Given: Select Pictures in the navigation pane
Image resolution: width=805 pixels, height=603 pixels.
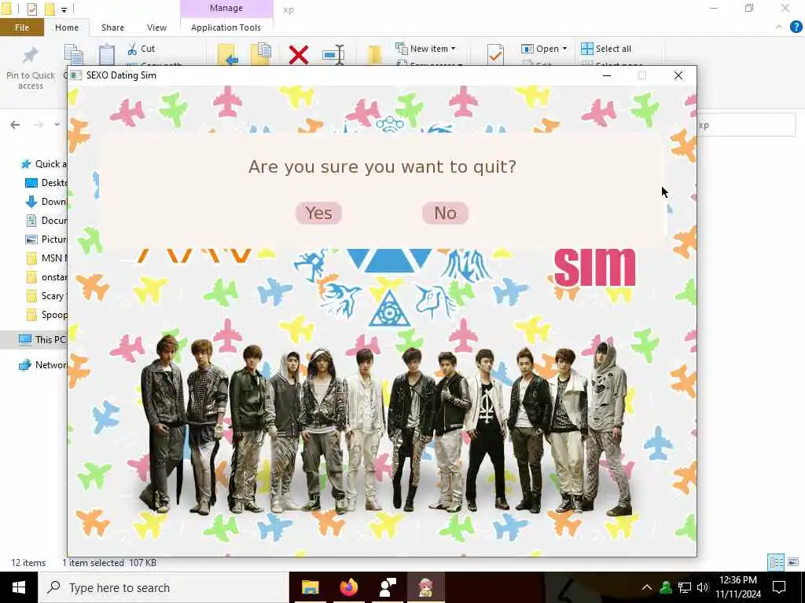Looking at the screenshot, I should pos(46,239).
